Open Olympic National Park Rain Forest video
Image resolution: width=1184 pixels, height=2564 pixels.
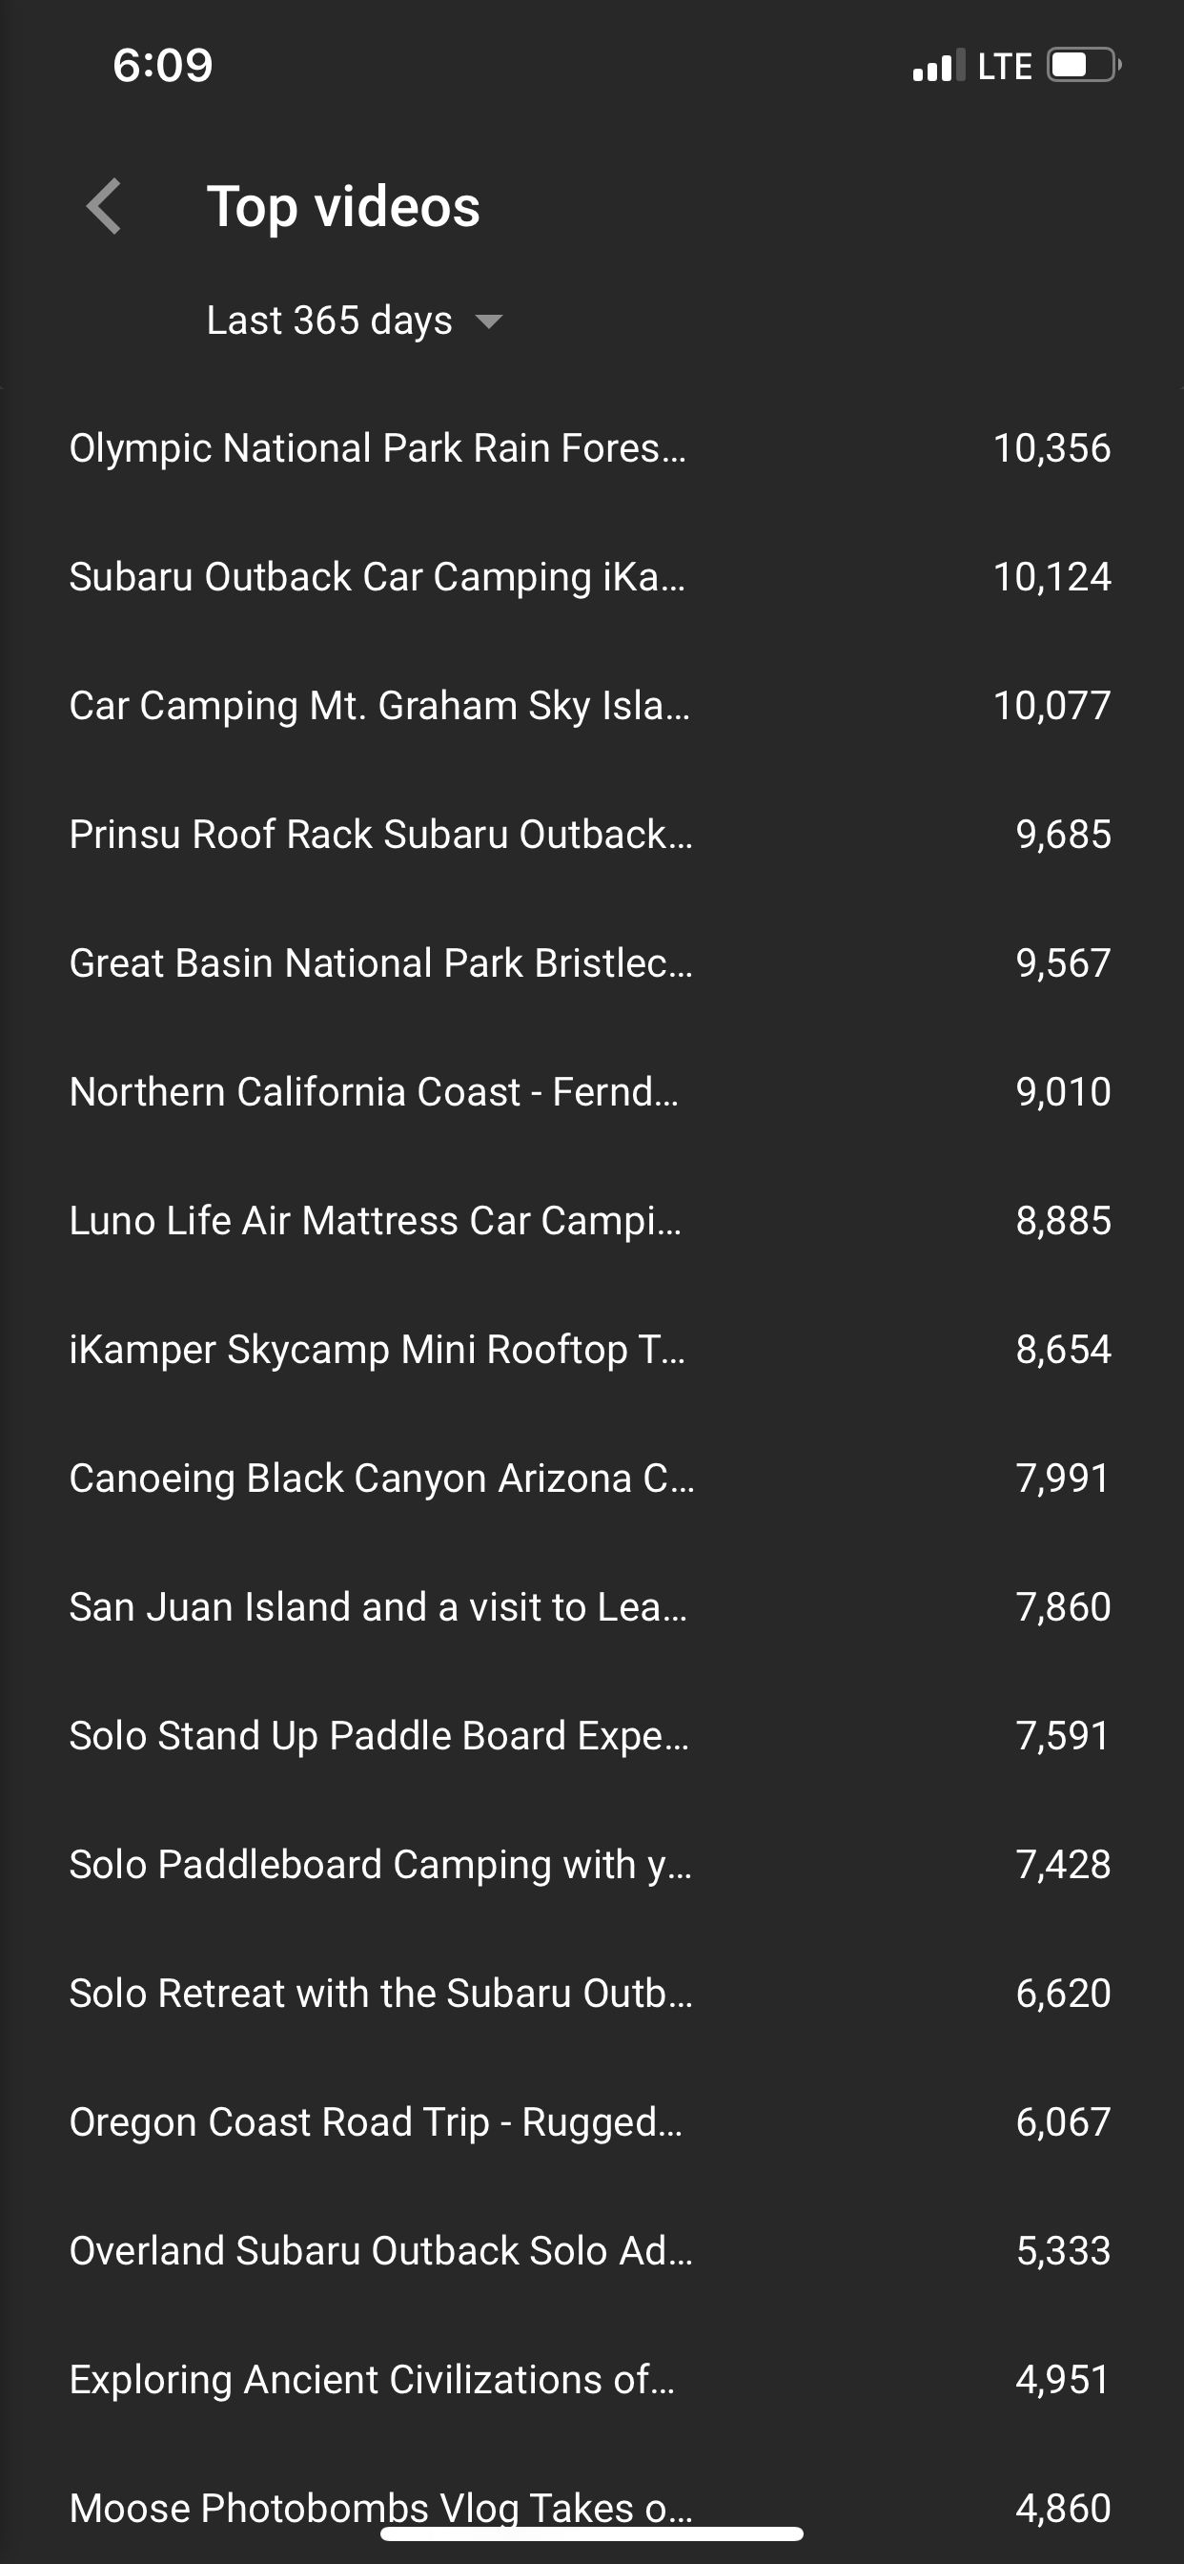pyautogui.click(x=378, y=448)
